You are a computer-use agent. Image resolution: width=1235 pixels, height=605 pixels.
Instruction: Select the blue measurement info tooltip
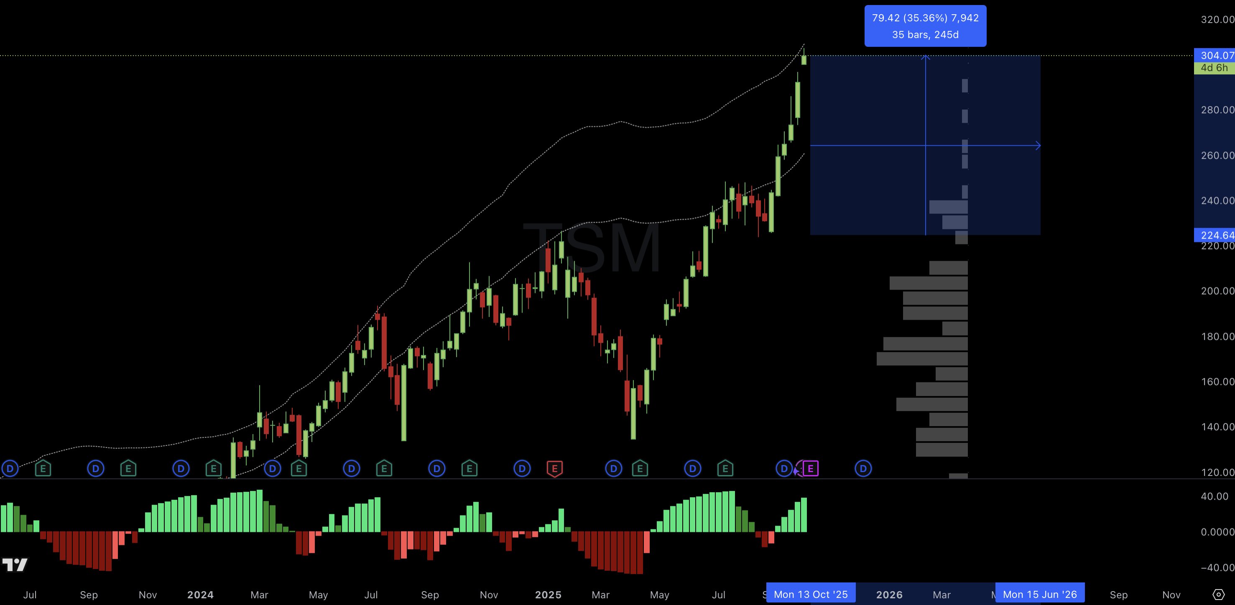click(925, 26)
